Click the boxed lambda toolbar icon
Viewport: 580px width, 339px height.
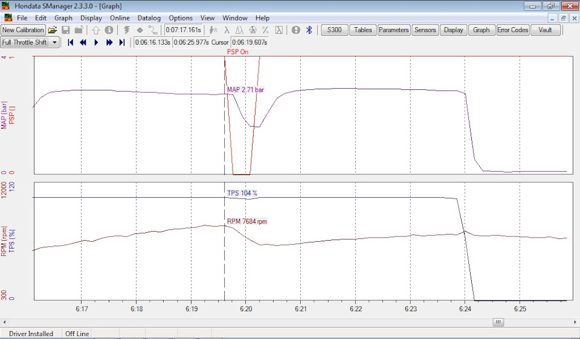pos(279,30)
